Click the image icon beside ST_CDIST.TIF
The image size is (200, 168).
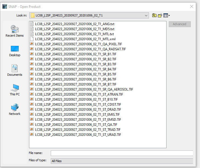pos(32,104)
